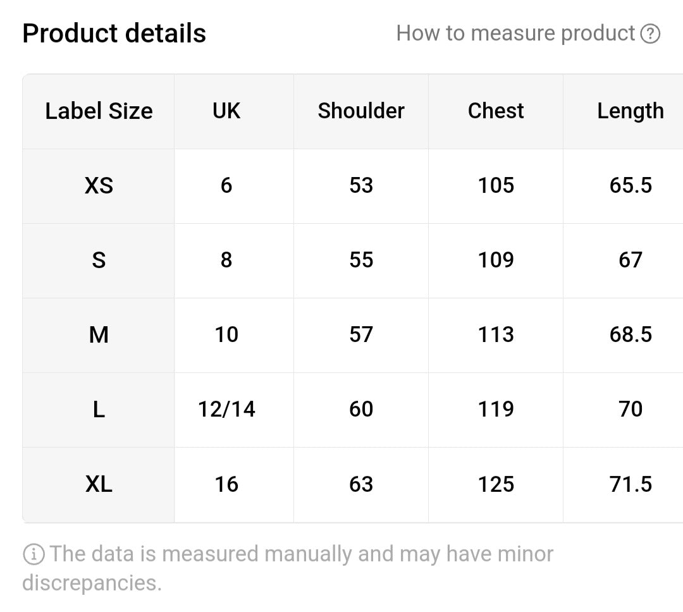The image size is (683, 612).
Task: Click the Shoulder column header
Action: (x=361, y=111)
